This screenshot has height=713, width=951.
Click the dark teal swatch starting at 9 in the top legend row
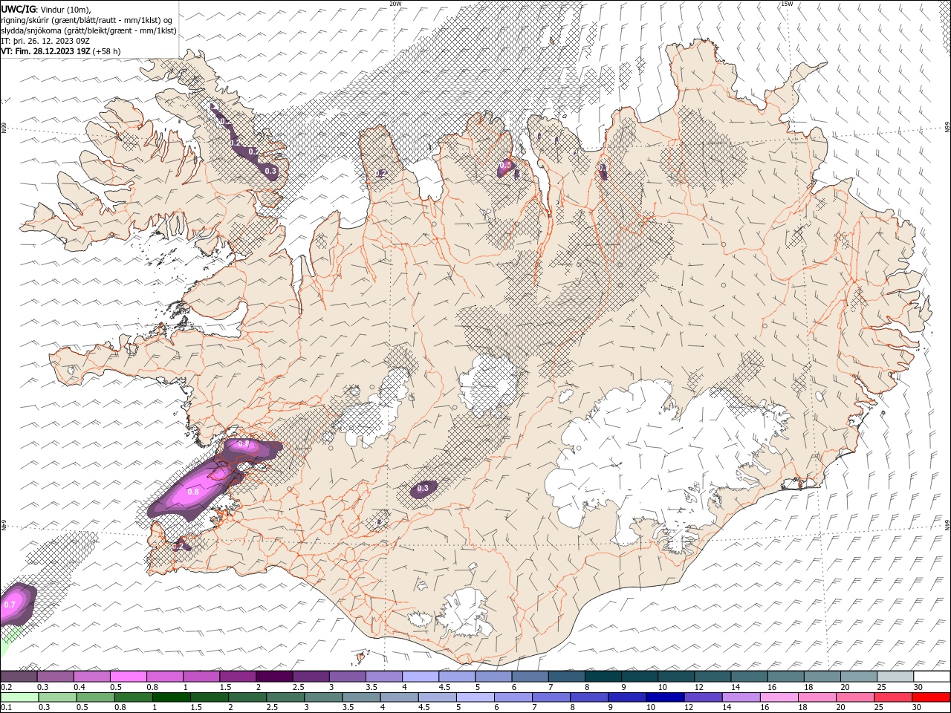639,677
